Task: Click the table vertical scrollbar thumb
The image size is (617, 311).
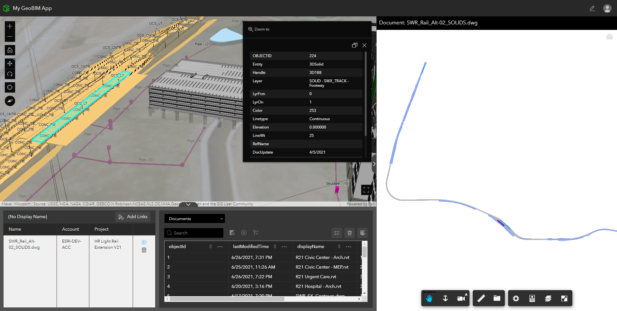Action: pos(364,252)
